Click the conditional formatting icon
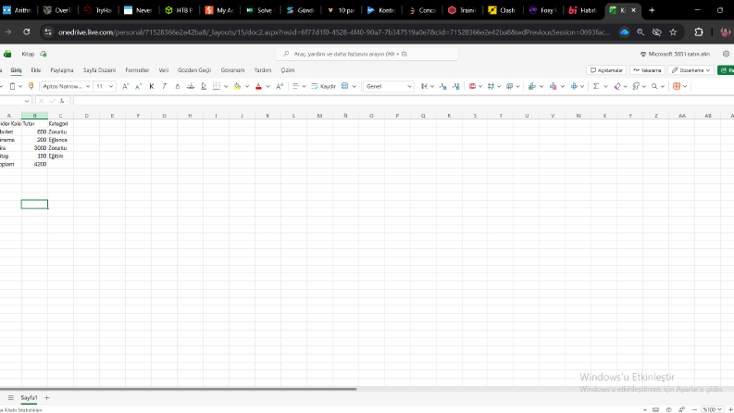This screenshot has height=413, width=734. [x=473, y=86]
